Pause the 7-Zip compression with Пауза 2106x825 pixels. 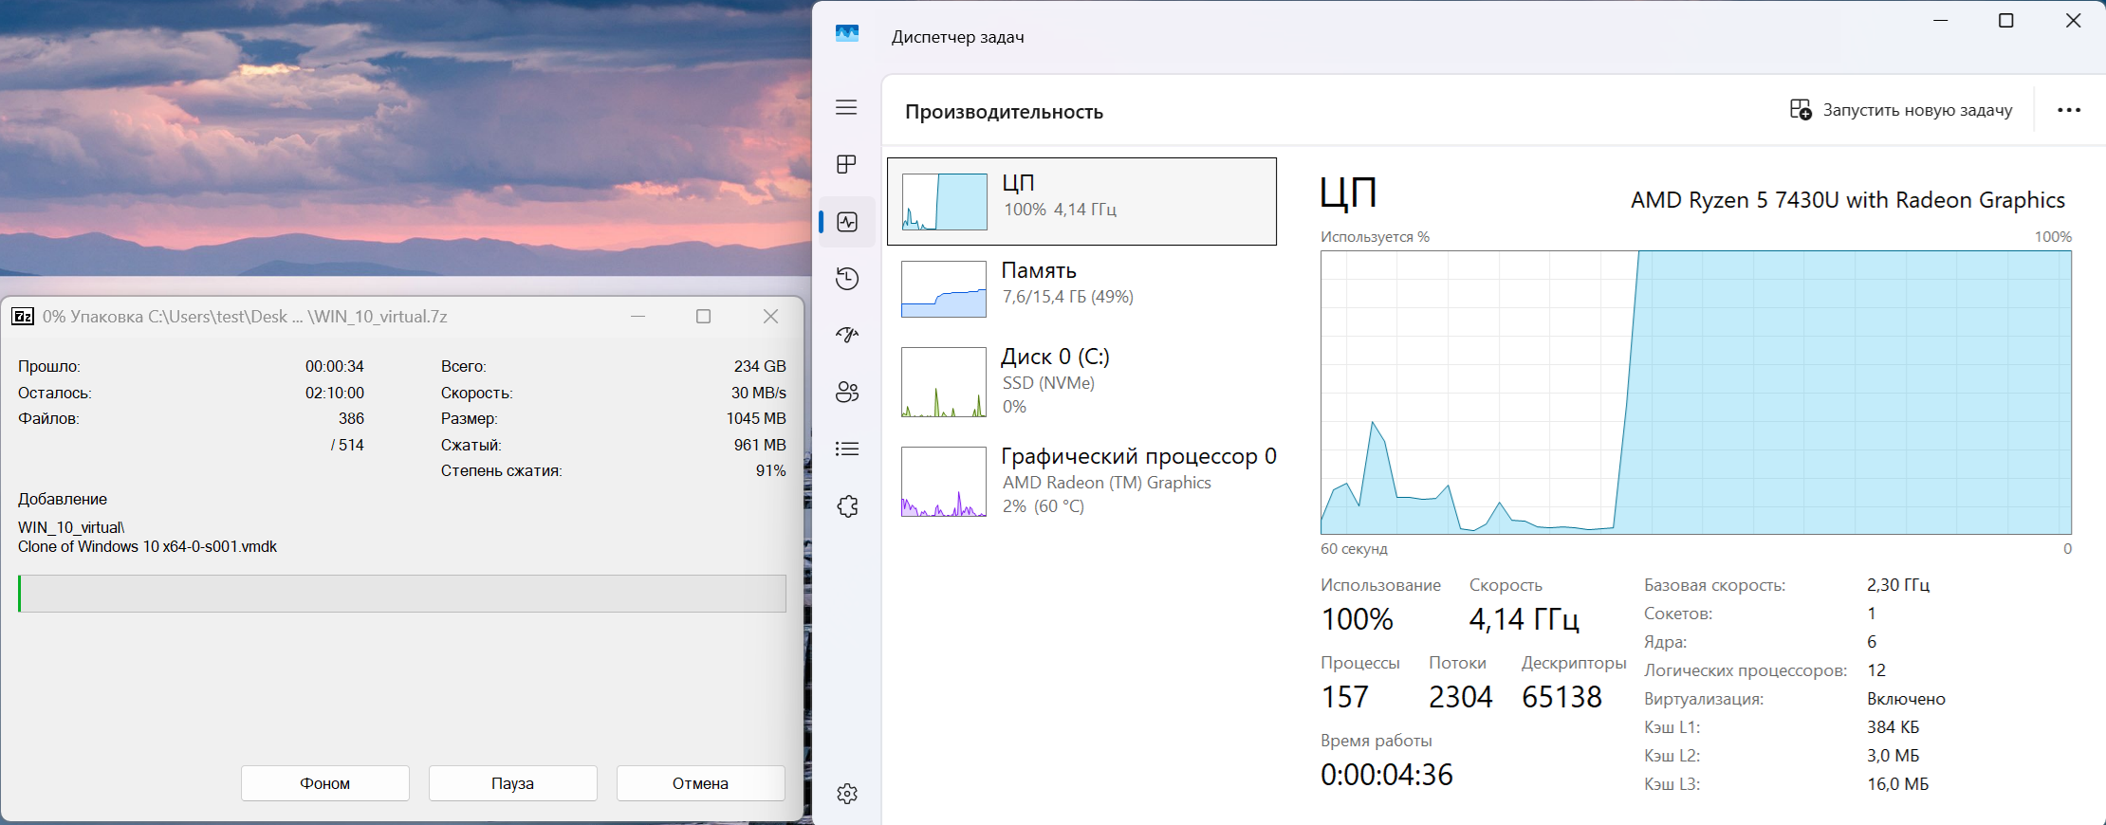click(512, 783)
